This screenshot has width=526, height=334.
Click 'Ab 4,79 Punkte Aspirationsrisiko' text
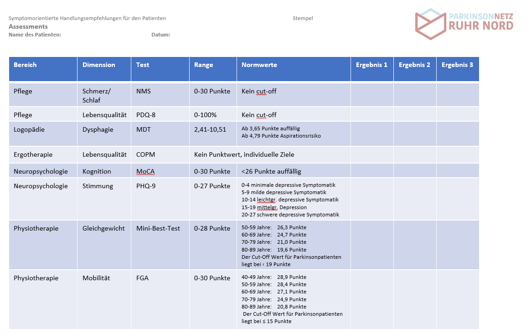pyautogui.click(x=281, y=136)
